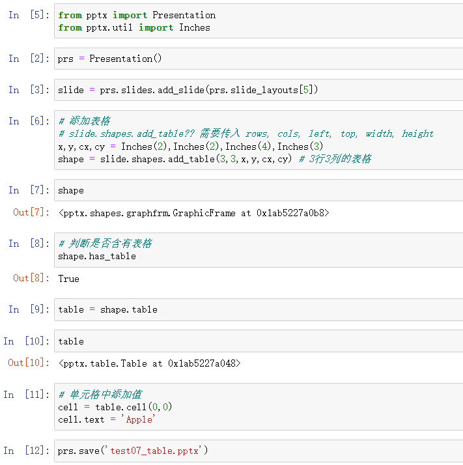Click the add_table code cell In [6]

pyautogui.click(x=259, y=140)
